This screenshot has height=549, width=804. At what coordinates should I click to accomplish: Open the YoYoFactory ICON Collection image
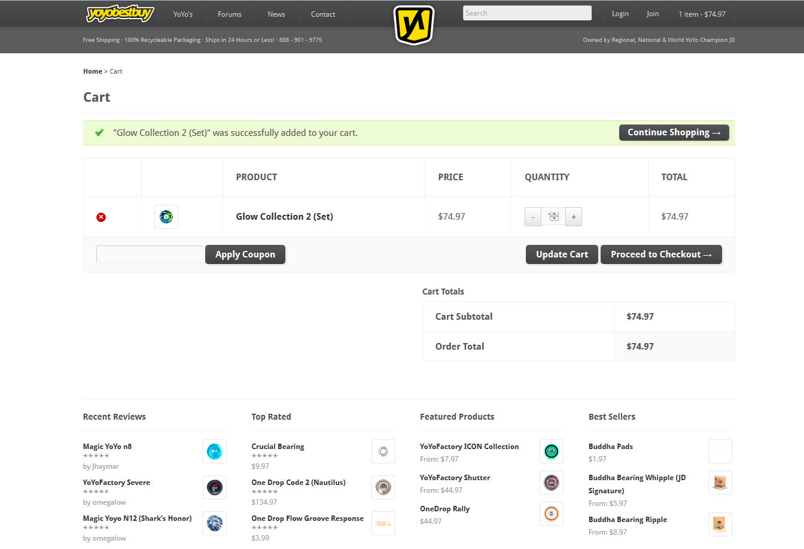tap(551, 451)
